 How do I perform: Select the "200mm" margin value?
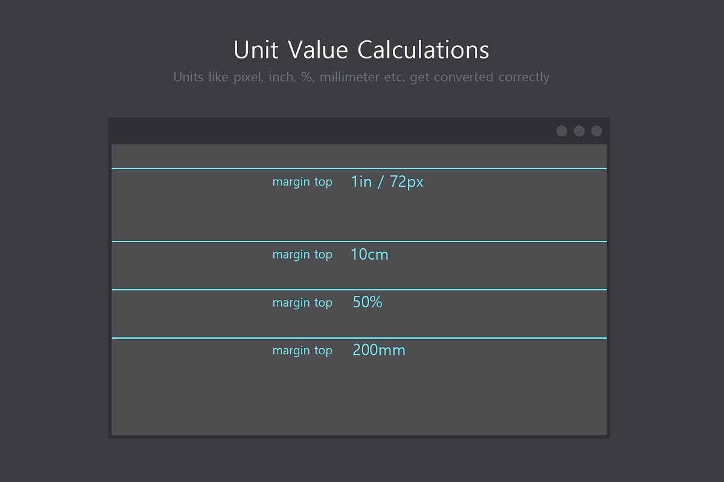379,350
